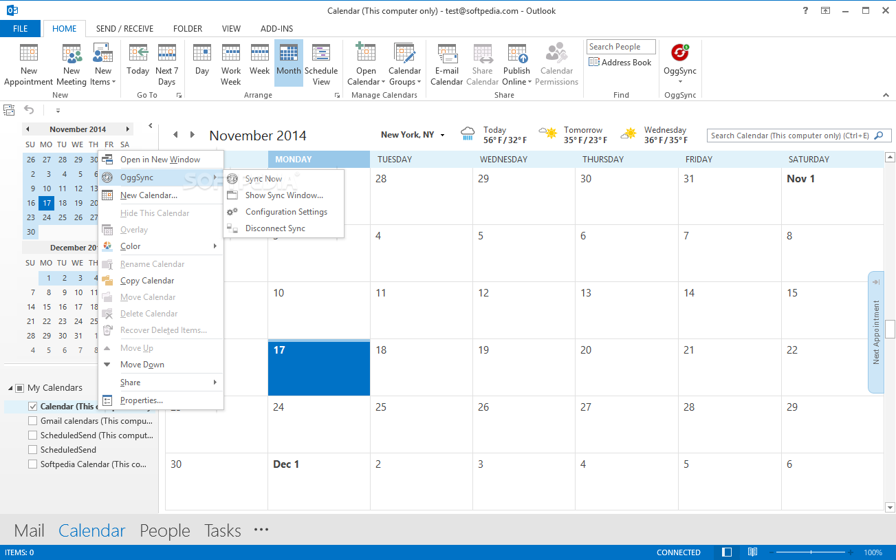Open Schedule View
This screenshot has width=896, height=560.
(x=321, y=65)
